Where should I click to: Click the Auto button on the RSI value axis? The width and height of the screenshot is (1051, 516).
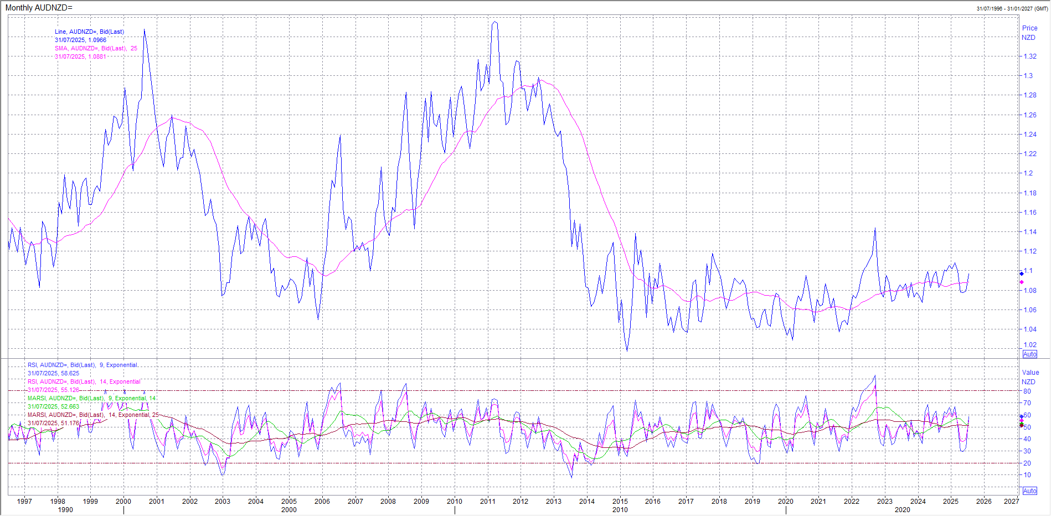tap(1029, 491)
